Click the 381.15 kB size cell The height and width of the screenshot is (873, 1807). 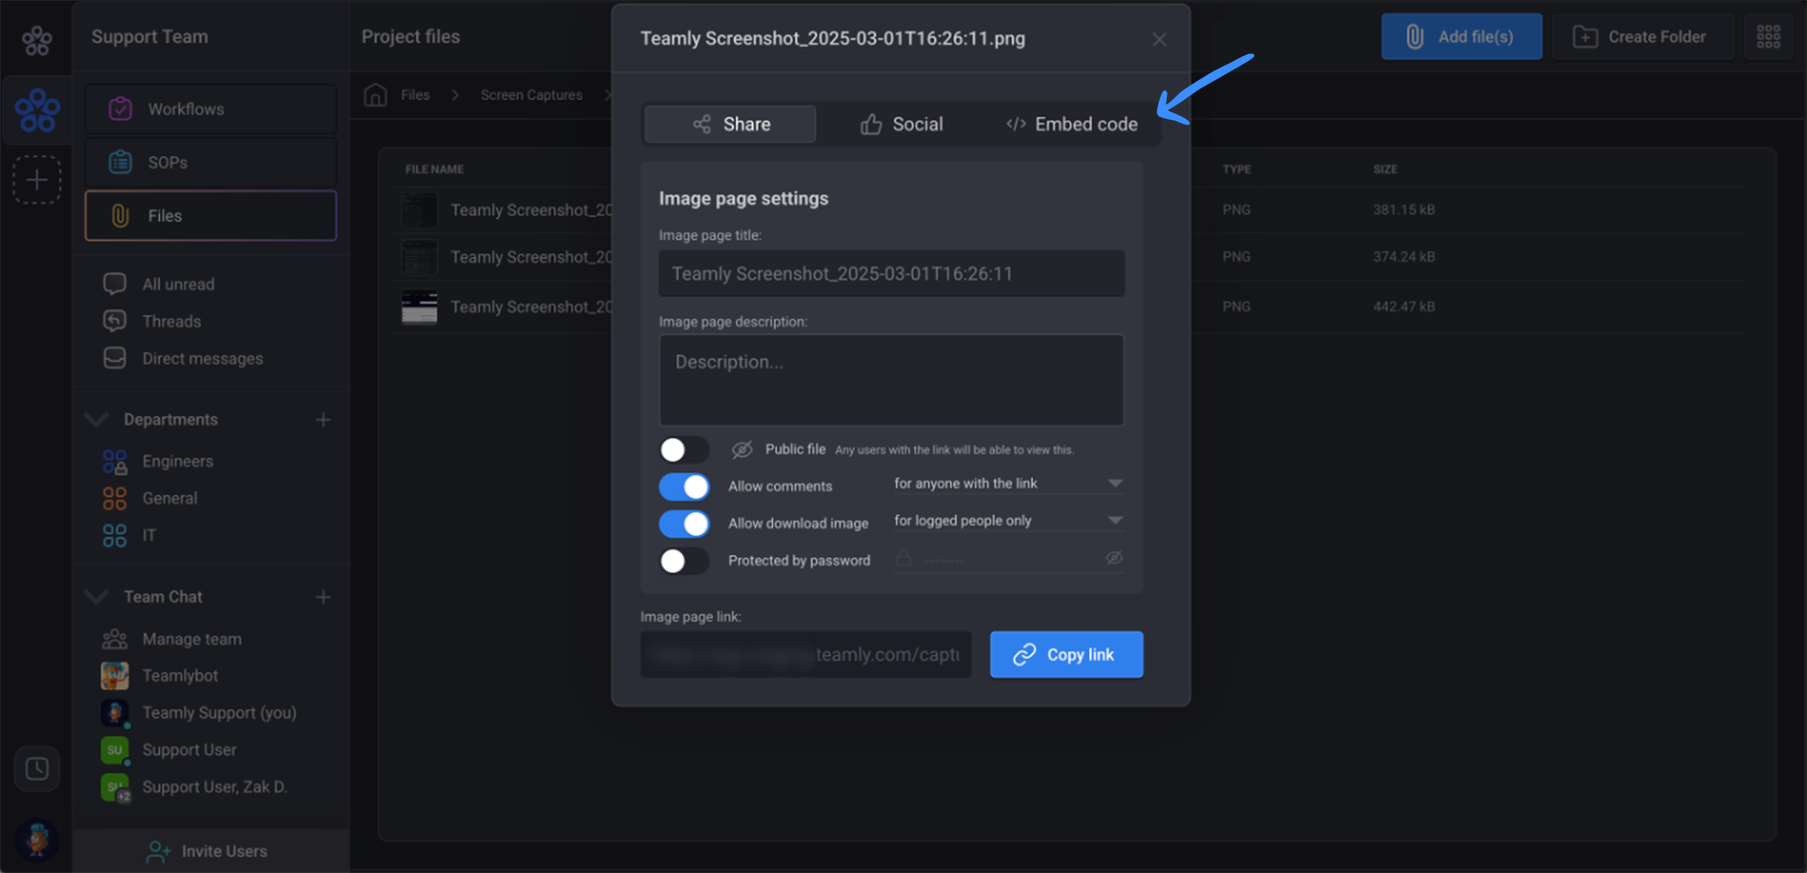[x=1404, y=210]
